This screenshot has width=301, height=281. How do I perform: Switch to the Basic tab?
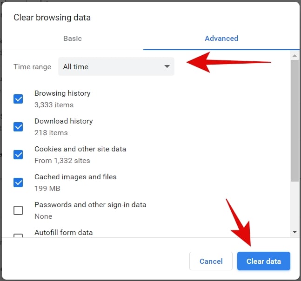(73, 39)
